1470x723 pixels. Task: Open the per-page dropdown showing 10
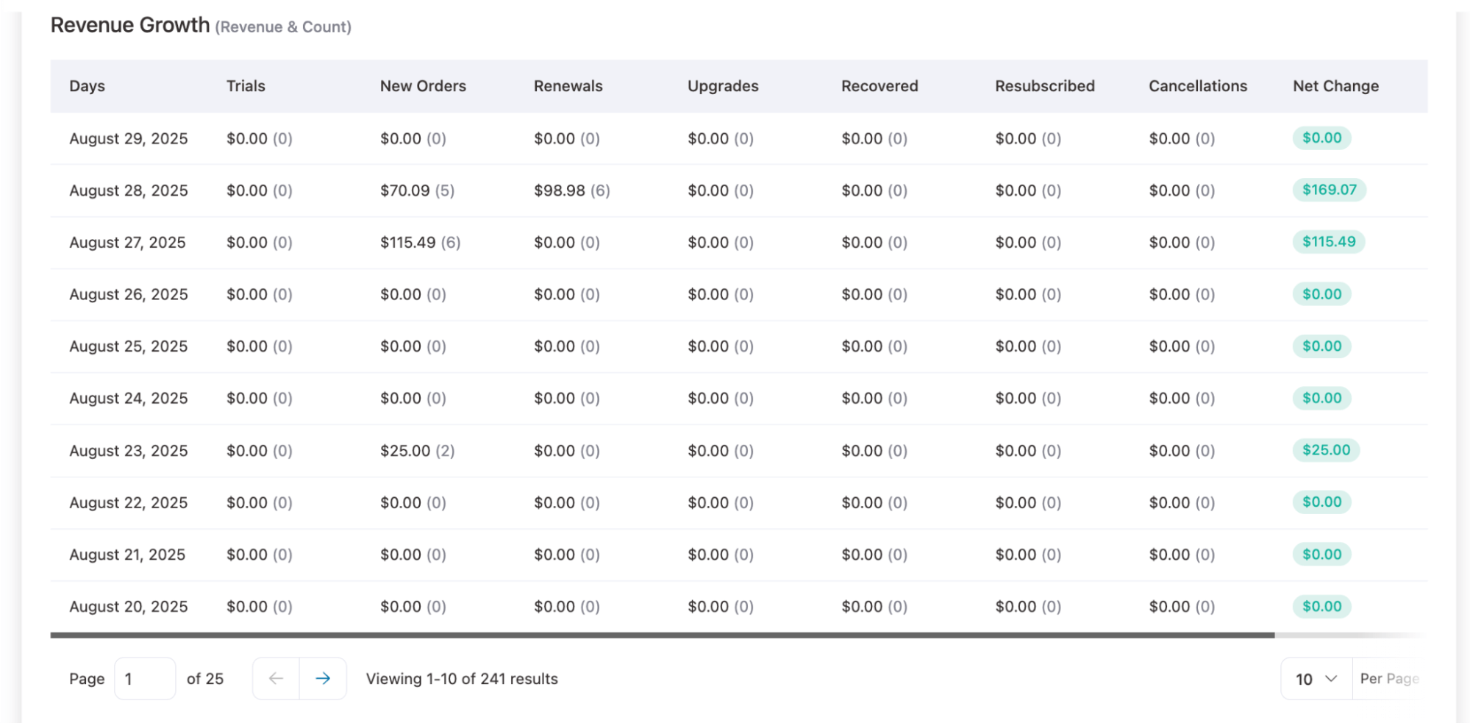coord(1313,678)
